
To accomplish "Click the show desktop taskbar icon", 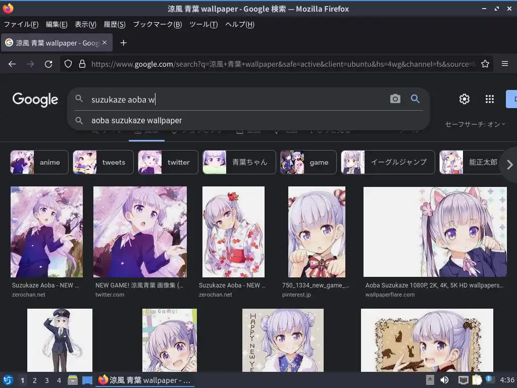I will tap(87, 380).
